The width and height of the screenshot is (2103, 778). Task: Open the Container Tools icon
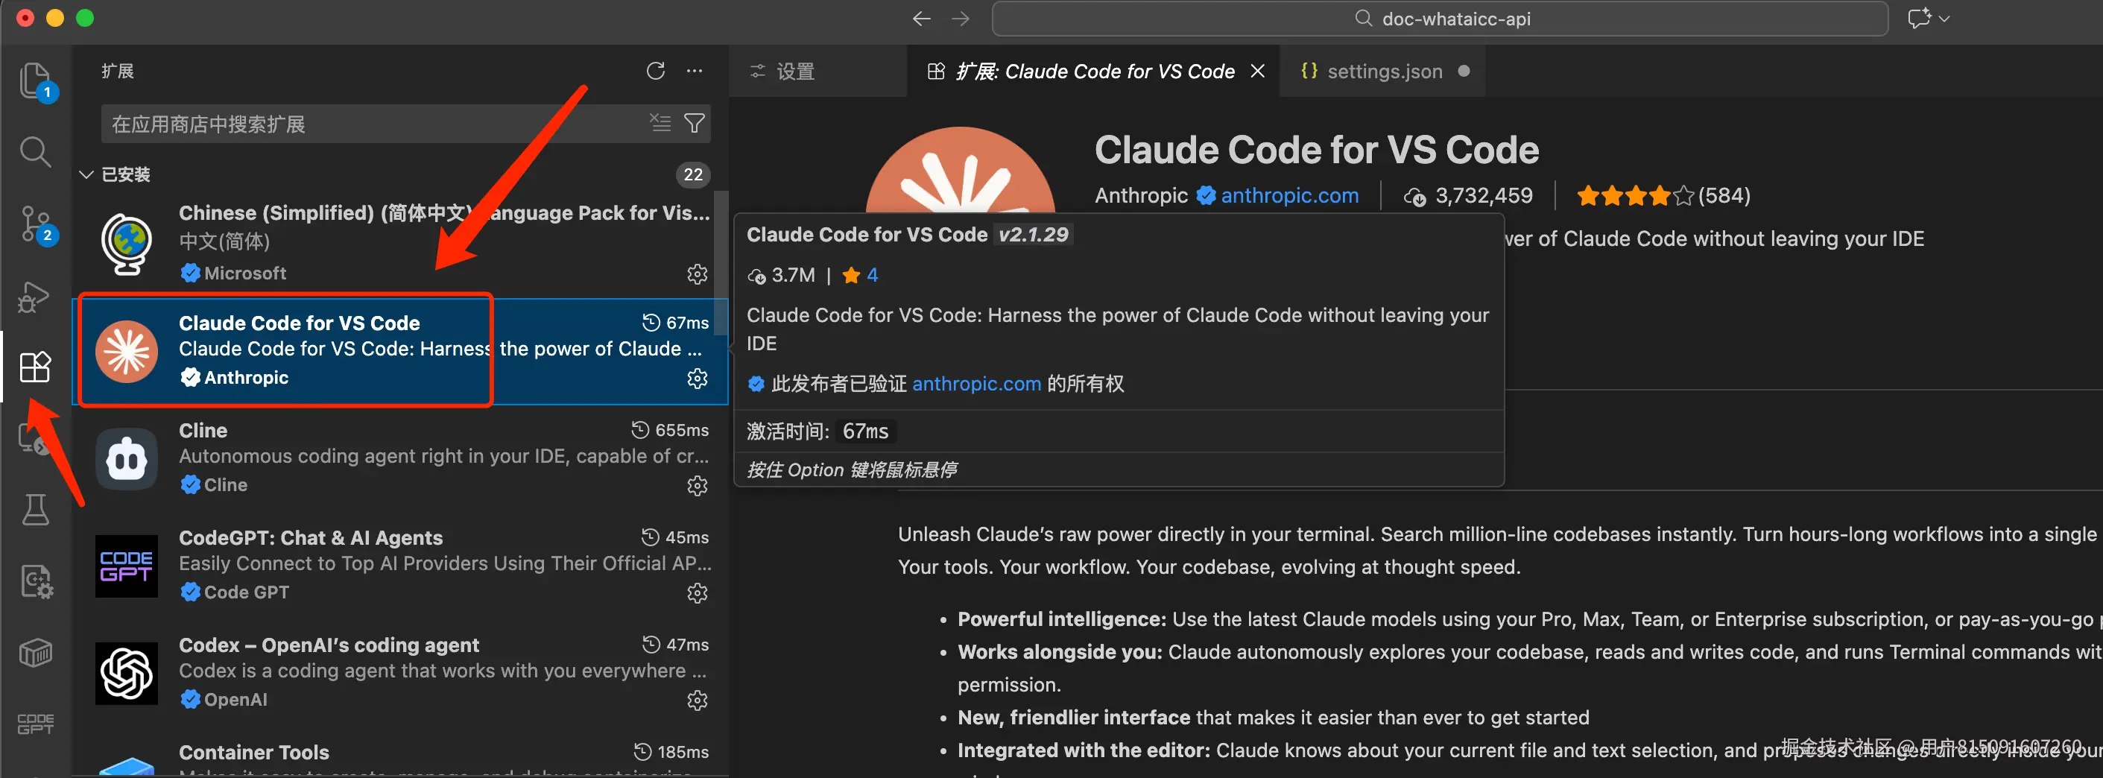tap(36, 652)
